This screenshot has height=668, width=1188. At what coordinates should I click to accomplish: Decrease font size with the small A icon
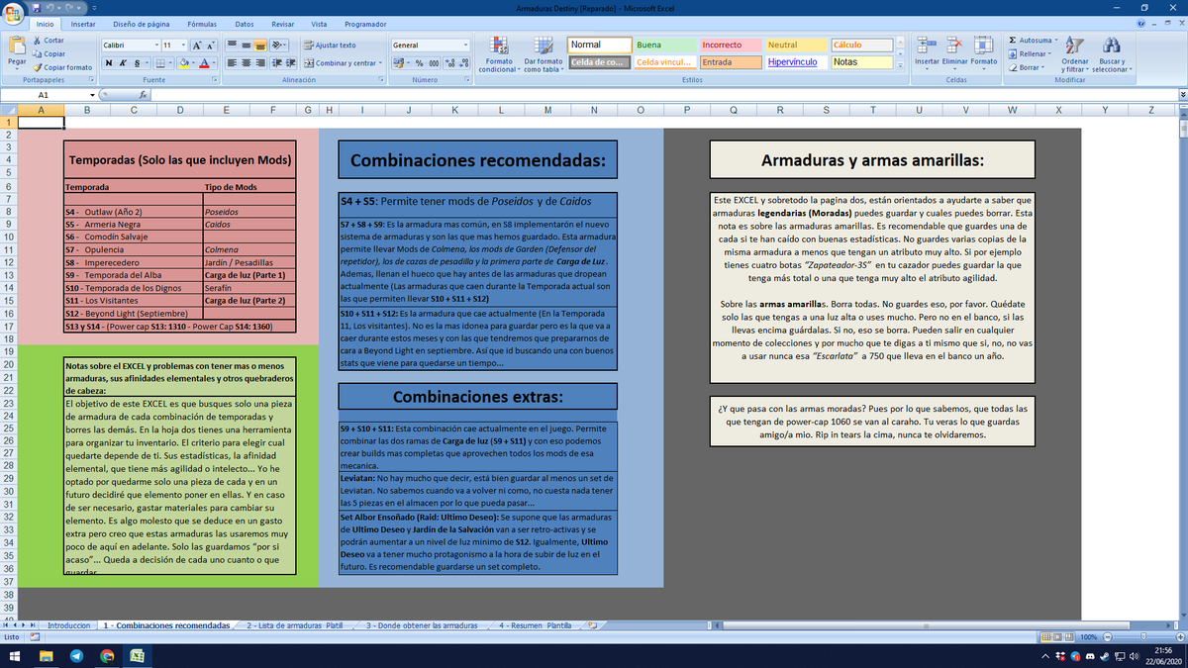(x=212, y=46)
